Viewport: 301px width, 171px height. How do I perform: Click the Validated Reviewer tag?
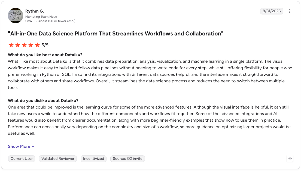click(58, 159)
